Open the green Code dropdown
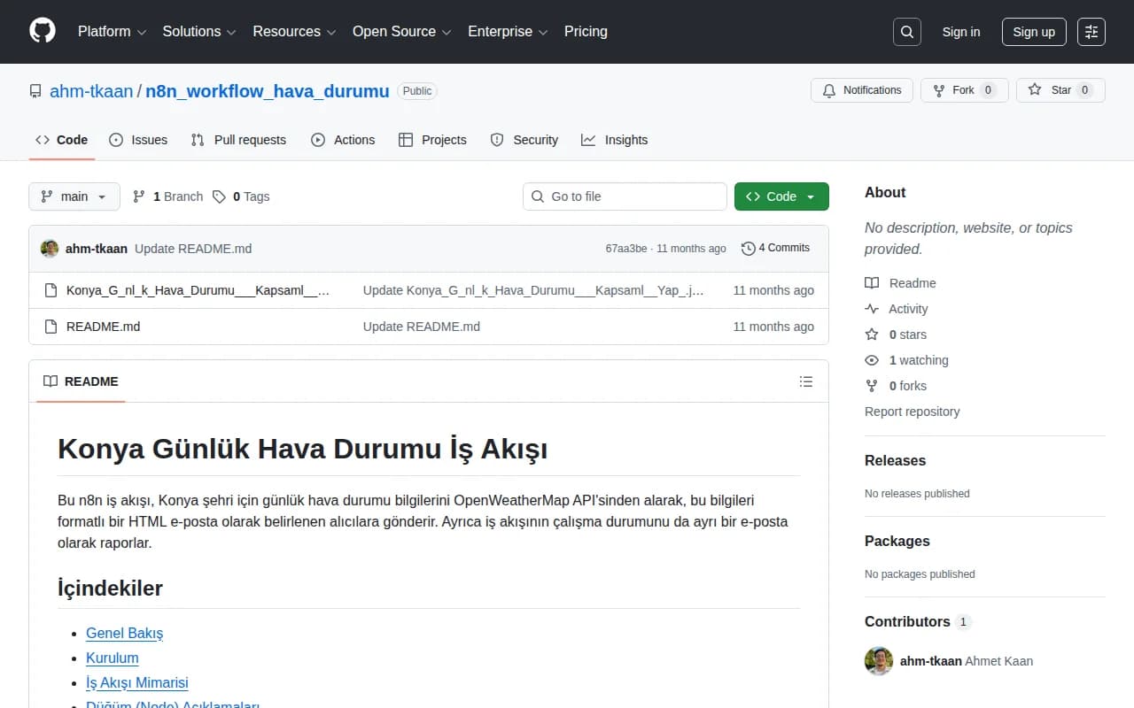Screen dimensions: 1134x708 pyautogui.click(x=781, y=196)
